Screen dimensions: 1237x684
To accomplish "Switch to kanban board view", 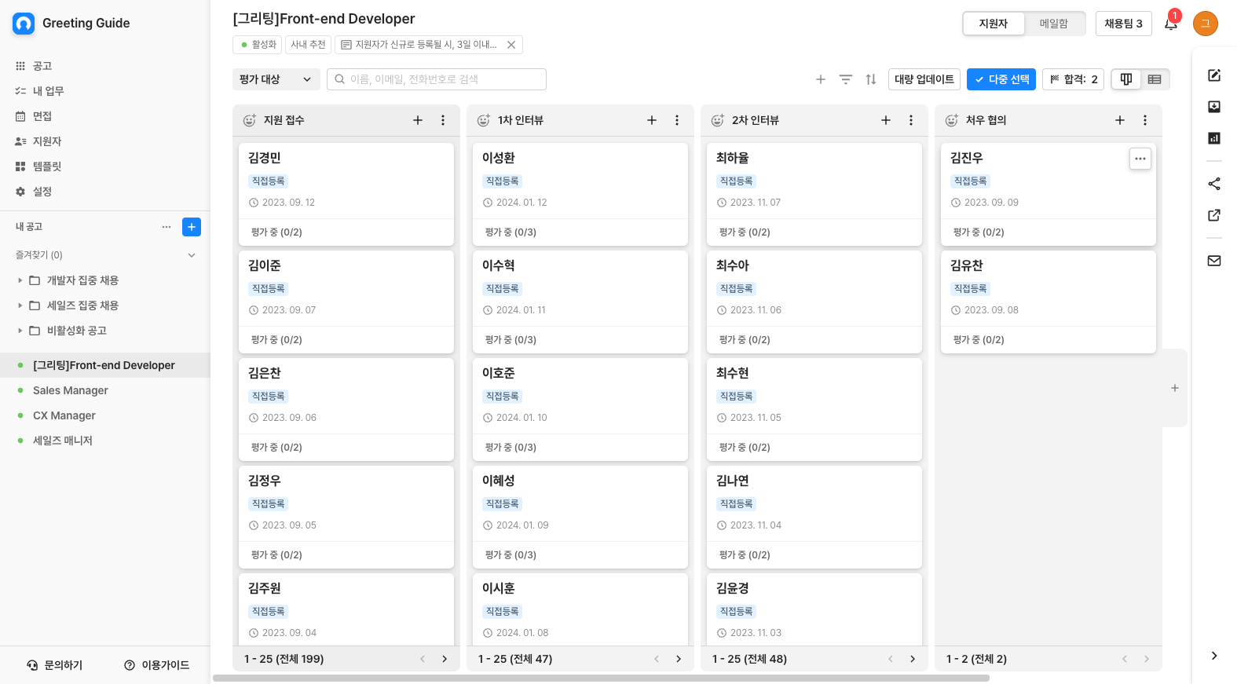I will (1126, 79).
